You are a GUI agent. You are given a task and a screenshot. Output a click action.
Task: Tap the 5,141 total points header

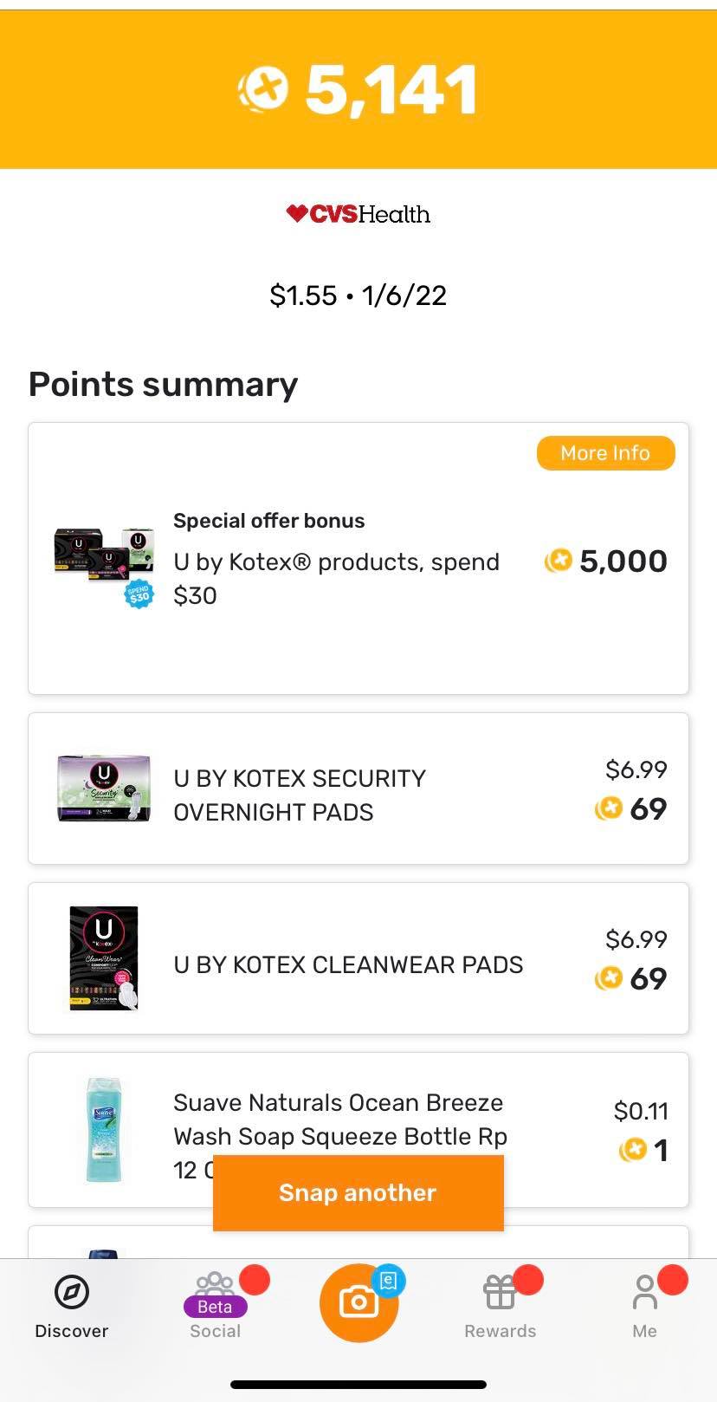(x=391, y=90)
